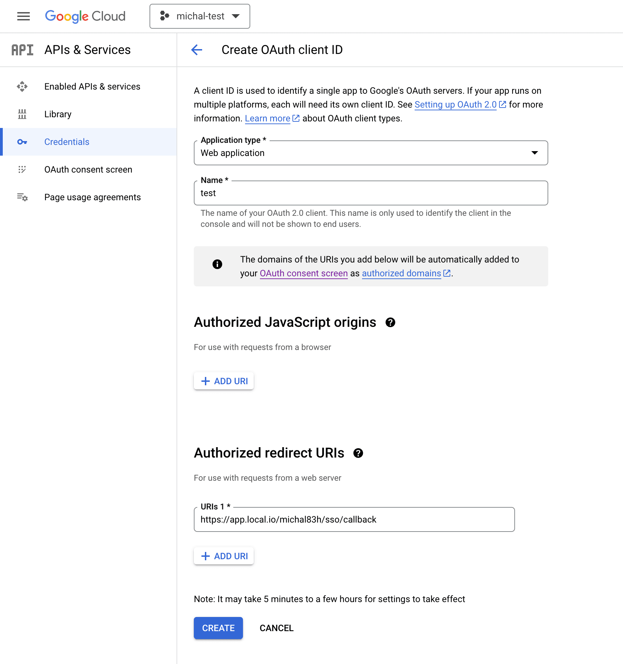Click the OAuth consent screen icon

click(x=22, y=169)
